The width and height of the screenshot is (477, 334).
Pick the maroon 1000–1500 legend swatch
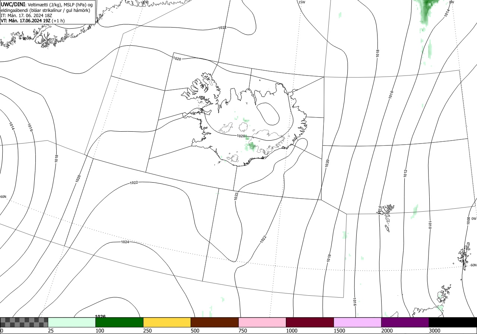[x=310, y=322]
